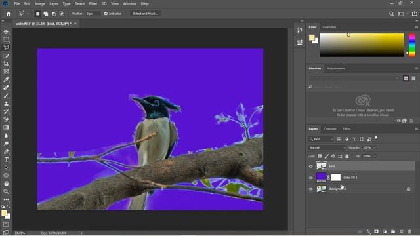
Task: Switch to the Paths tab
Action: (x=346, y=129)
